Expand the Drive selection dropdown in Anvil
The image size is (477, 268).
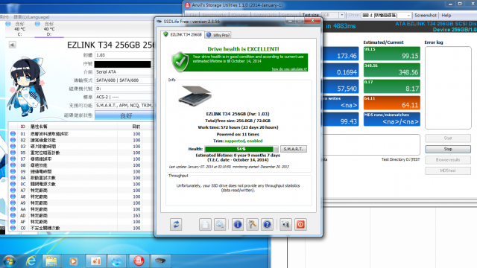[x=408, y=15]
